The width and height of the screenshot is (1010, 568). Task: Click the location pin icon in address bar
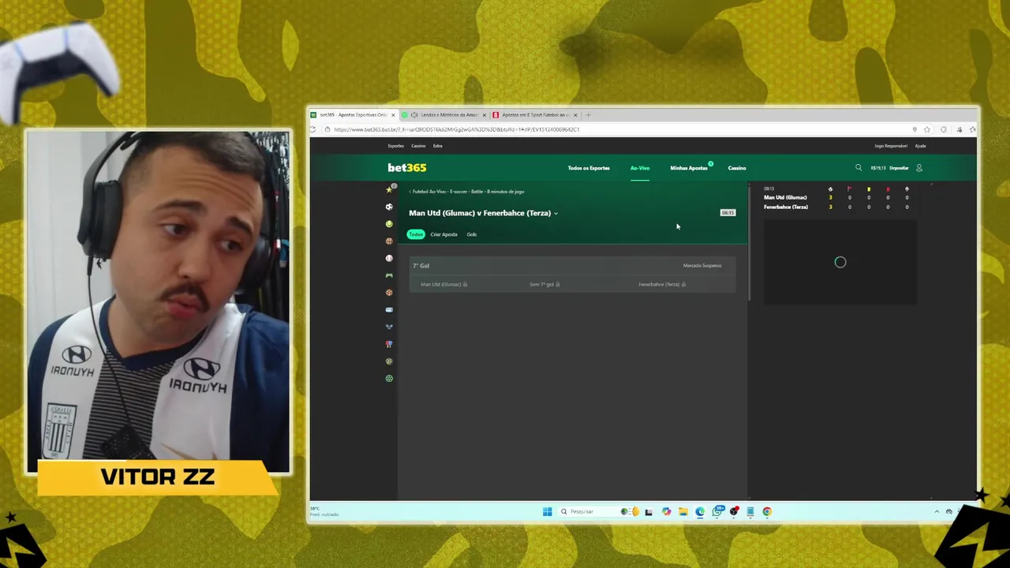915,129
